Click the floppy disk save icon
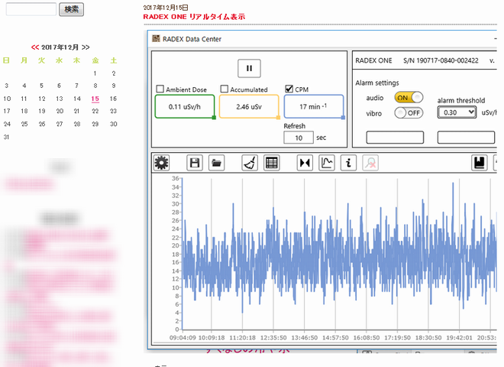 click(x=195, y=163)
